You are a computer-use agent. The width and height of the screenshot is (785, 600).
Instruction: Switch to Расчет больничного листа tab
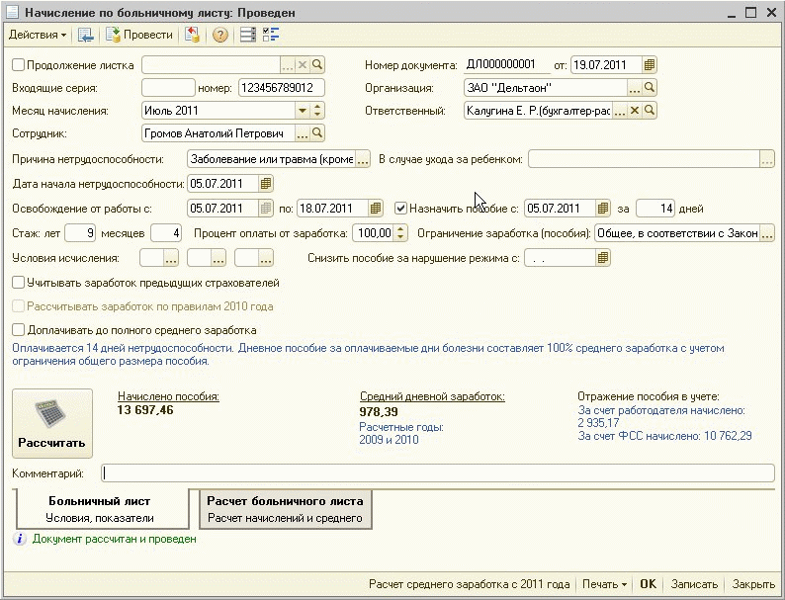[x=285, y=509]
